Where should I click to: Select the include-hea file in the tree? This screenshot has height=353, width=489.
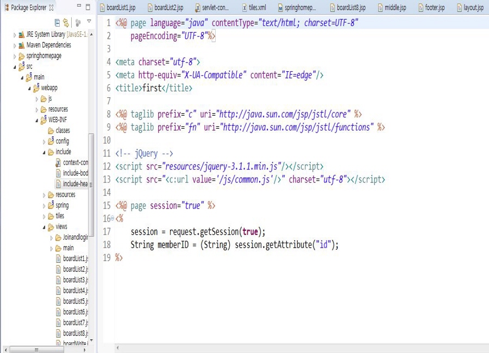(72, 184)
